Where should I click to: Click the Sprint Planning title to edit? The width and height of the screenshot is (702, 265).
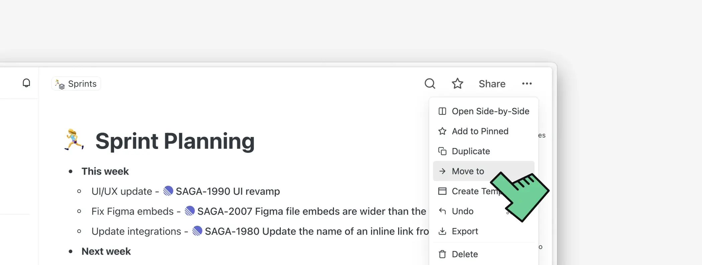(174, 141)
